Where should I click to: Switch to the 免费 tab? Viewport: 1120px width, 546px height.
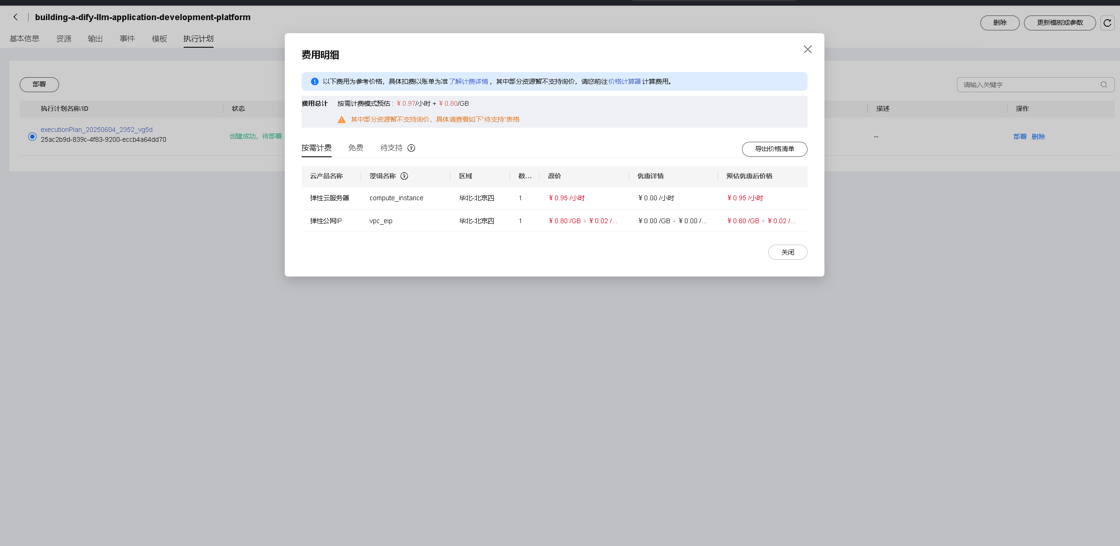click(356, 148)
